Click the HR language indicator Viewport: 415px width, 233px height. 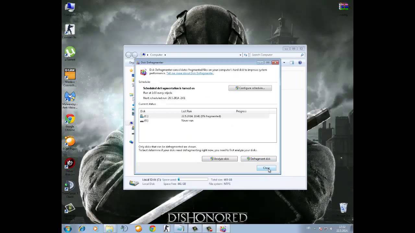coord(308,228)
